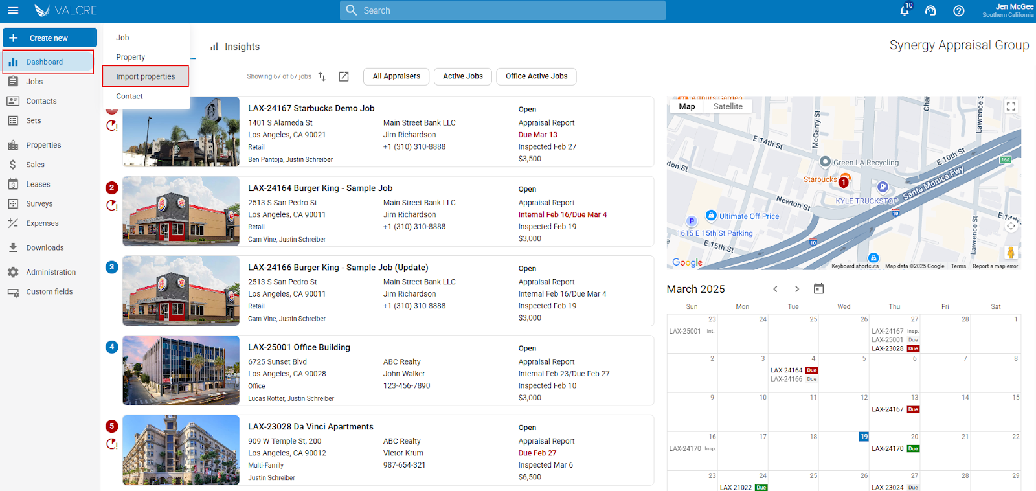The height and width of the screenshot is (491, 1036).
Task: Go to previous month in calendar
Action: coord(775,289)
